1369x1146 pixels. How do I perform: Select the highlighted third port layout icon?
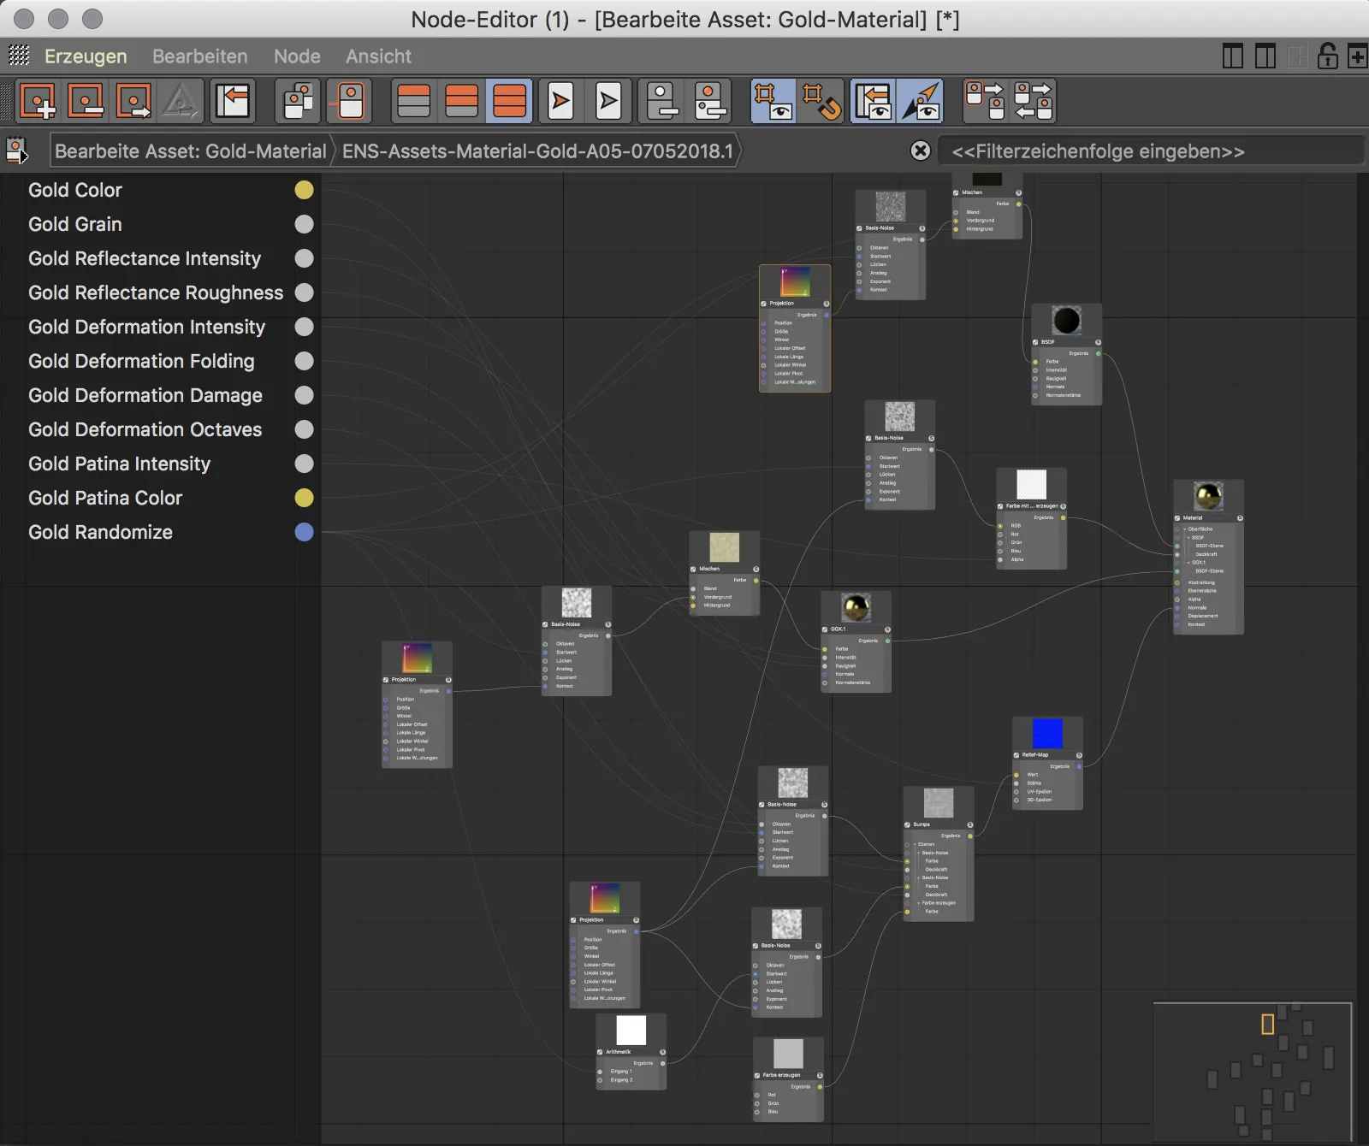(510, 101)
